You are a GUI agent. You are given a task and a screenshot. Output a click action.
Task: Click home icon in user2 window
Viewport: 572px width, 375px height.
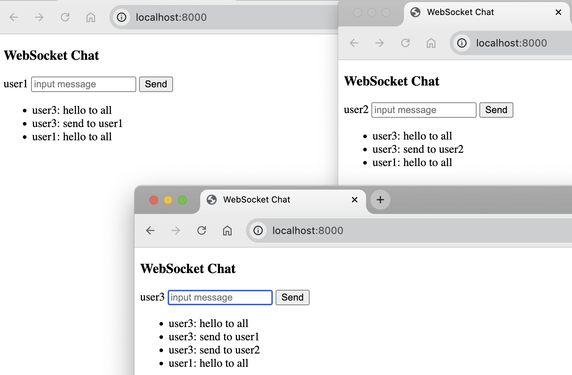[x=431, y=43]
